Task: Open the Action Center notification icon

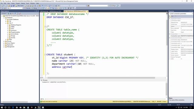Action: 191,107
